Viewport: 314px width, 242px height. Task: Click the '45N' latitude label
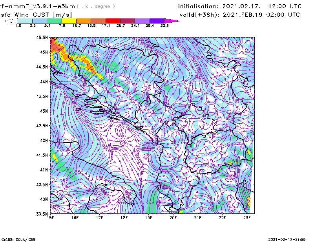pos(44,52)
